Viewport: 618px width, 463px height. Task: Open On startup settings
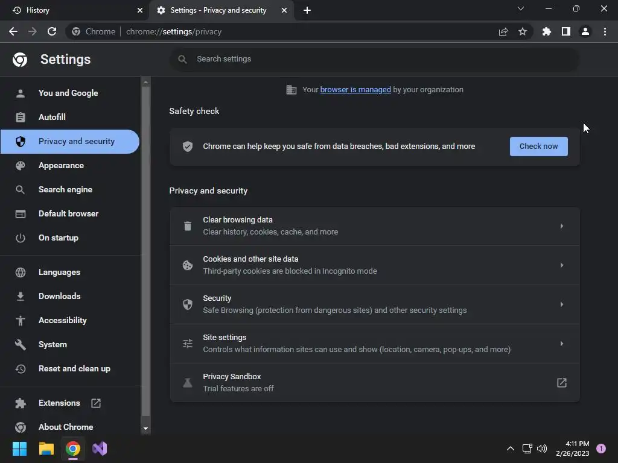coord(70,238)
